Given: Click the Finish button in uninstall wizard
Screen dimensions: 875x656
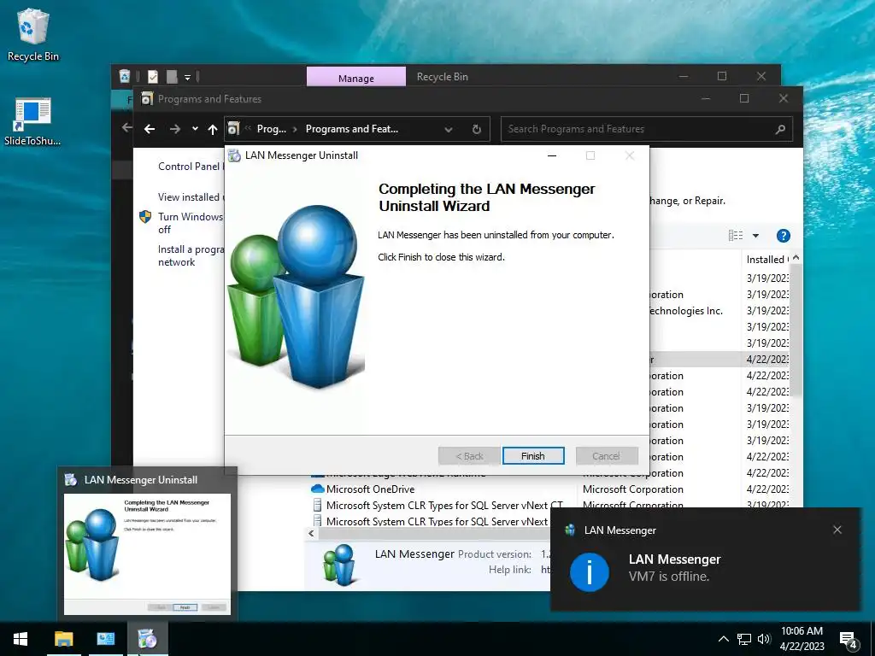Looking at the screenshot, I should [x=533, y=456].
